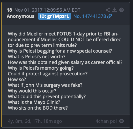This screenshot has width=133, height=129.
Task: Click the line 'How so?'
Action: click(17, 80)
